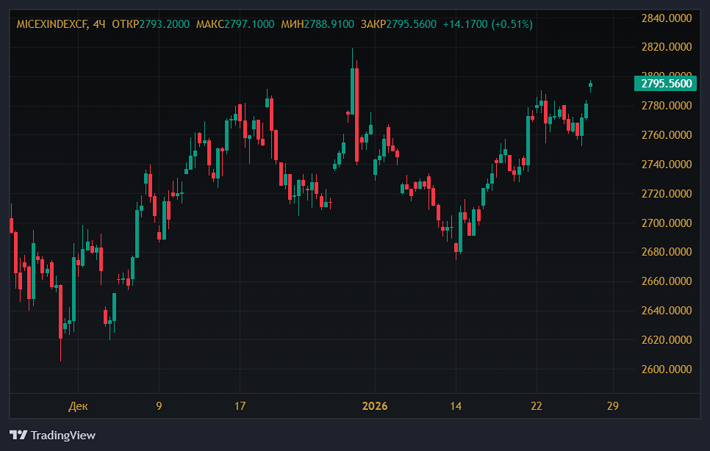This screenshot has height=451, width=710.
Task: Click the 2680.0000 price axis label
Action: [x=667, y=252]
